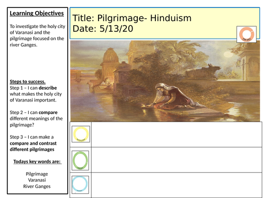Click the empty cell beside blue ring icon
265x198 pixels.
pos(176,185)
